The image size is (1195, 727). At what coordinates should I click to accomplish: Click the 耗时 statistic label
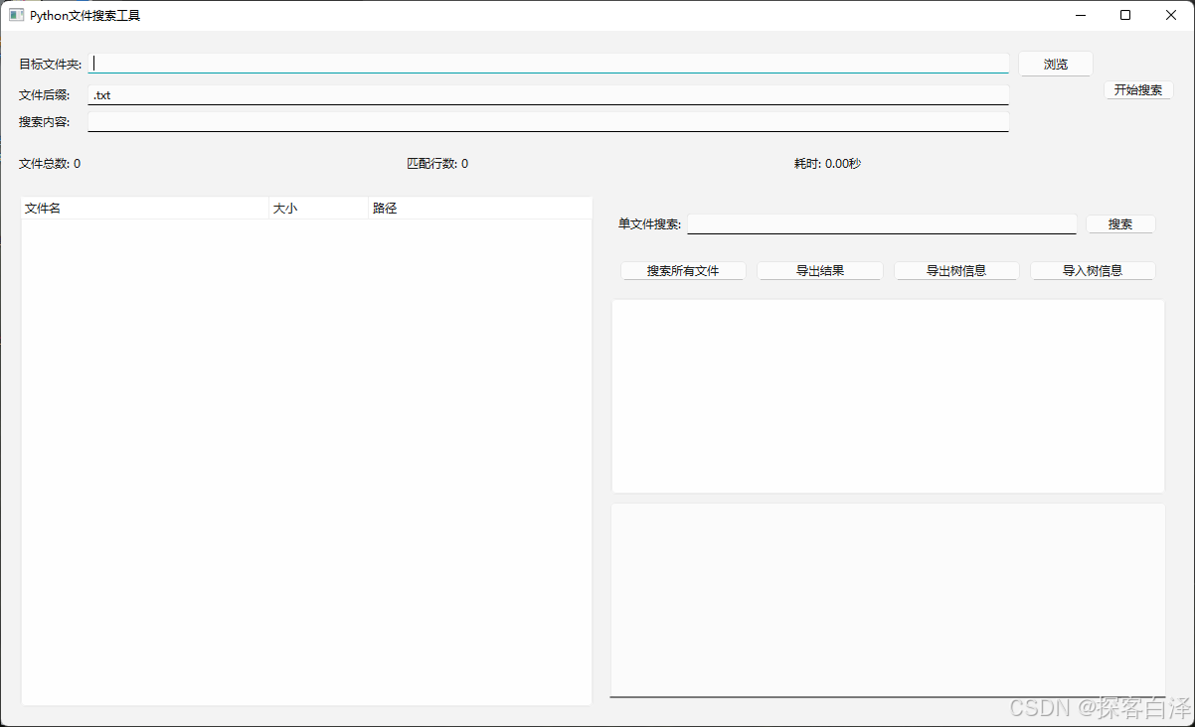coord(827,163)
